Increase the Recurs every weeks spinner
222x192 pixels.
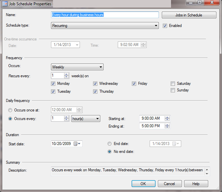[x=66, y=74]
